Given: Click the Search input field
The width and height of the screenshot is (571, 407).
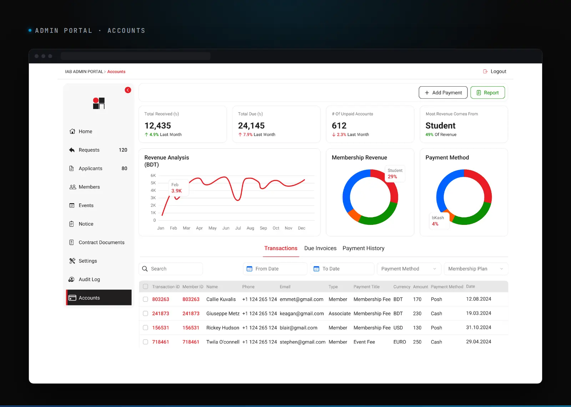Looking at the screenshot, I should coord(171,269).
